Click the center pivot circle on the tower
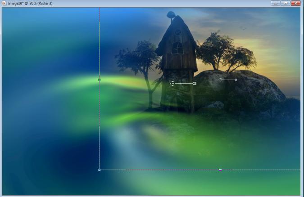 (172, 84)
